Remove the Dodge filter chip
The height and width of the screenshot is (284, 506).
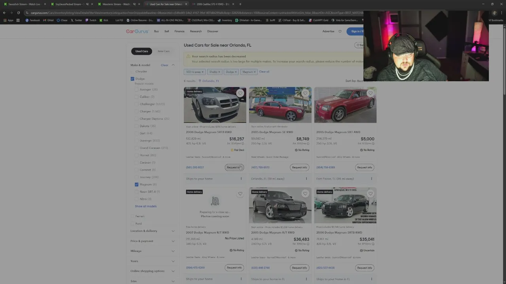pos(236,72)
